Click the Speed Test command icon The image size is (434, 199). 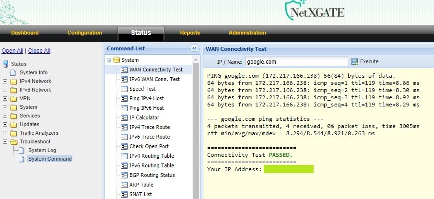tap(125, 89)
